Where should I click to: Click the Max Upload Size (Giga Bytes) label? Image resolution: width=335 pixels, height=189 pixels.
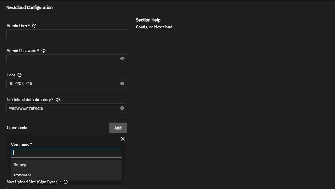click(x=34, y=182)
